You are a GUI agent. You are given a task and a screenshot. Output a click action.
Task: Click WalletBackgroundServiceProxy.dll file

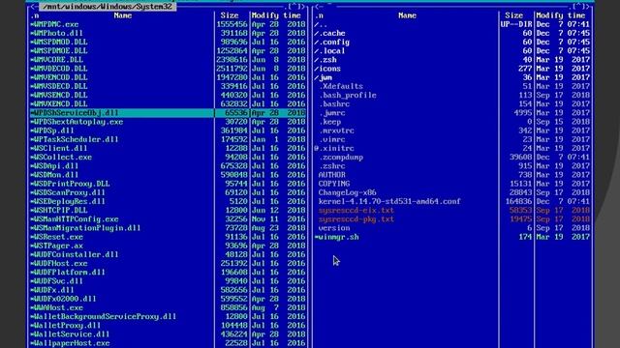pos(168,317)
